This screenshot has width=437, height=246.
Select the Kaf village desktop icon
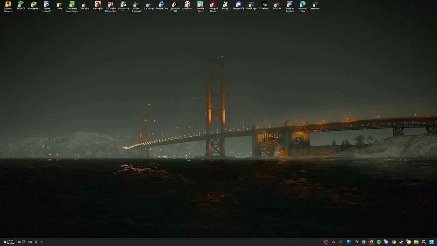(x=149, y=6)
